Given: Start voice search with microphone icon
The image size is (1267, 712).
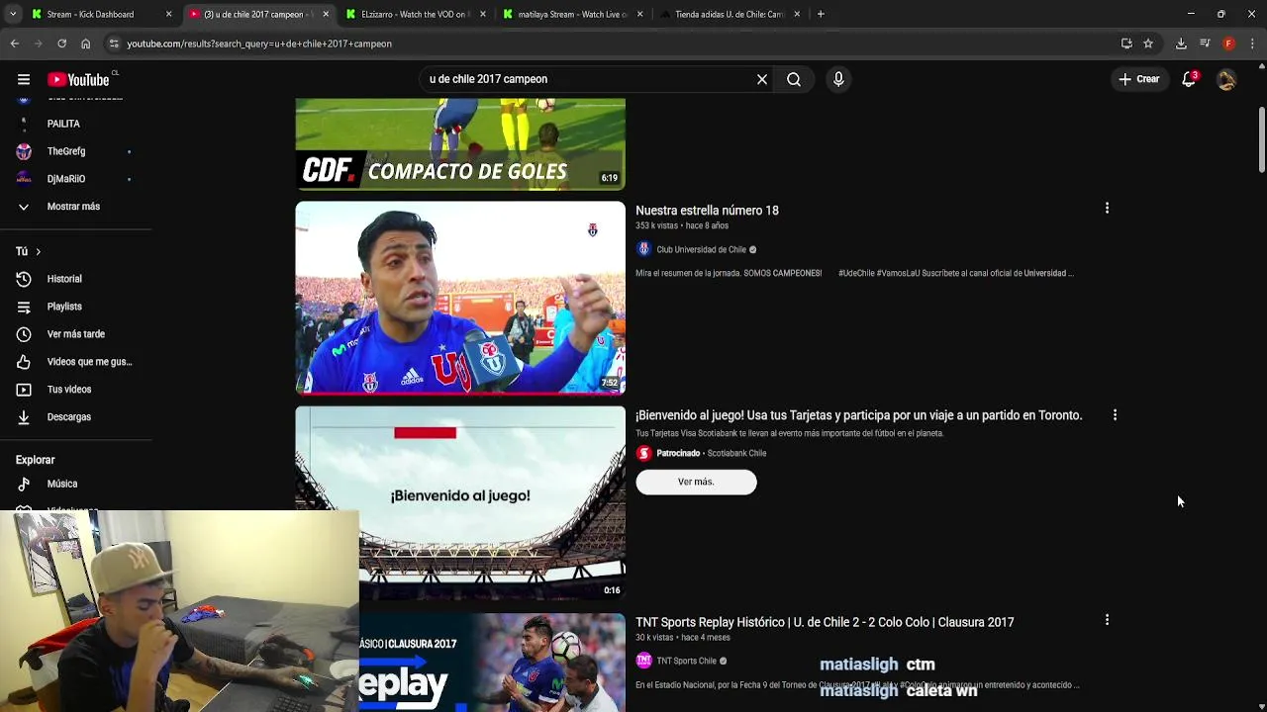Looking at the screenshot, I should [x=838, y=79].
